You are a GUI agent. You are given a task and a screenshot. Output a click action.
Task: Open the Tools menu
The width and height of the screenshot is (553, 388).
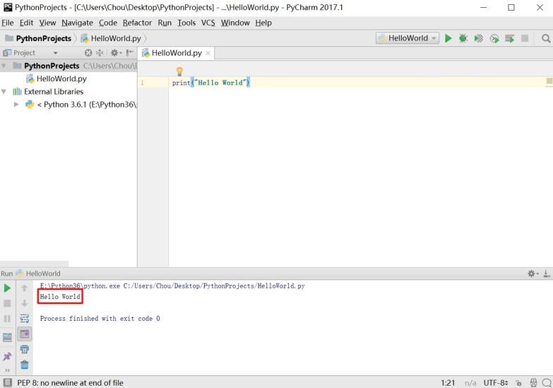click(186, 23)
